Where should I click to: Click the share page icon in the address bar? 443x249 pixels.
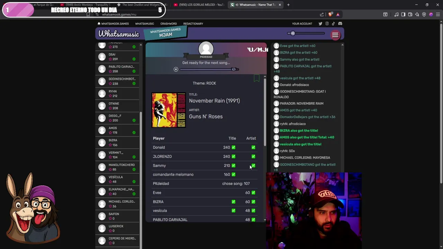pyautogui.click(x=322, y=15)
